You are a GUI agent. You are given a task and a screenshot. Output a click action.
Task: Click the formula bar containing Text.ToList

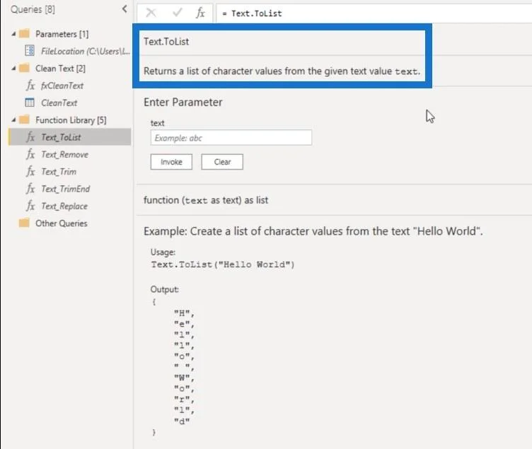(x=374, y=13)
